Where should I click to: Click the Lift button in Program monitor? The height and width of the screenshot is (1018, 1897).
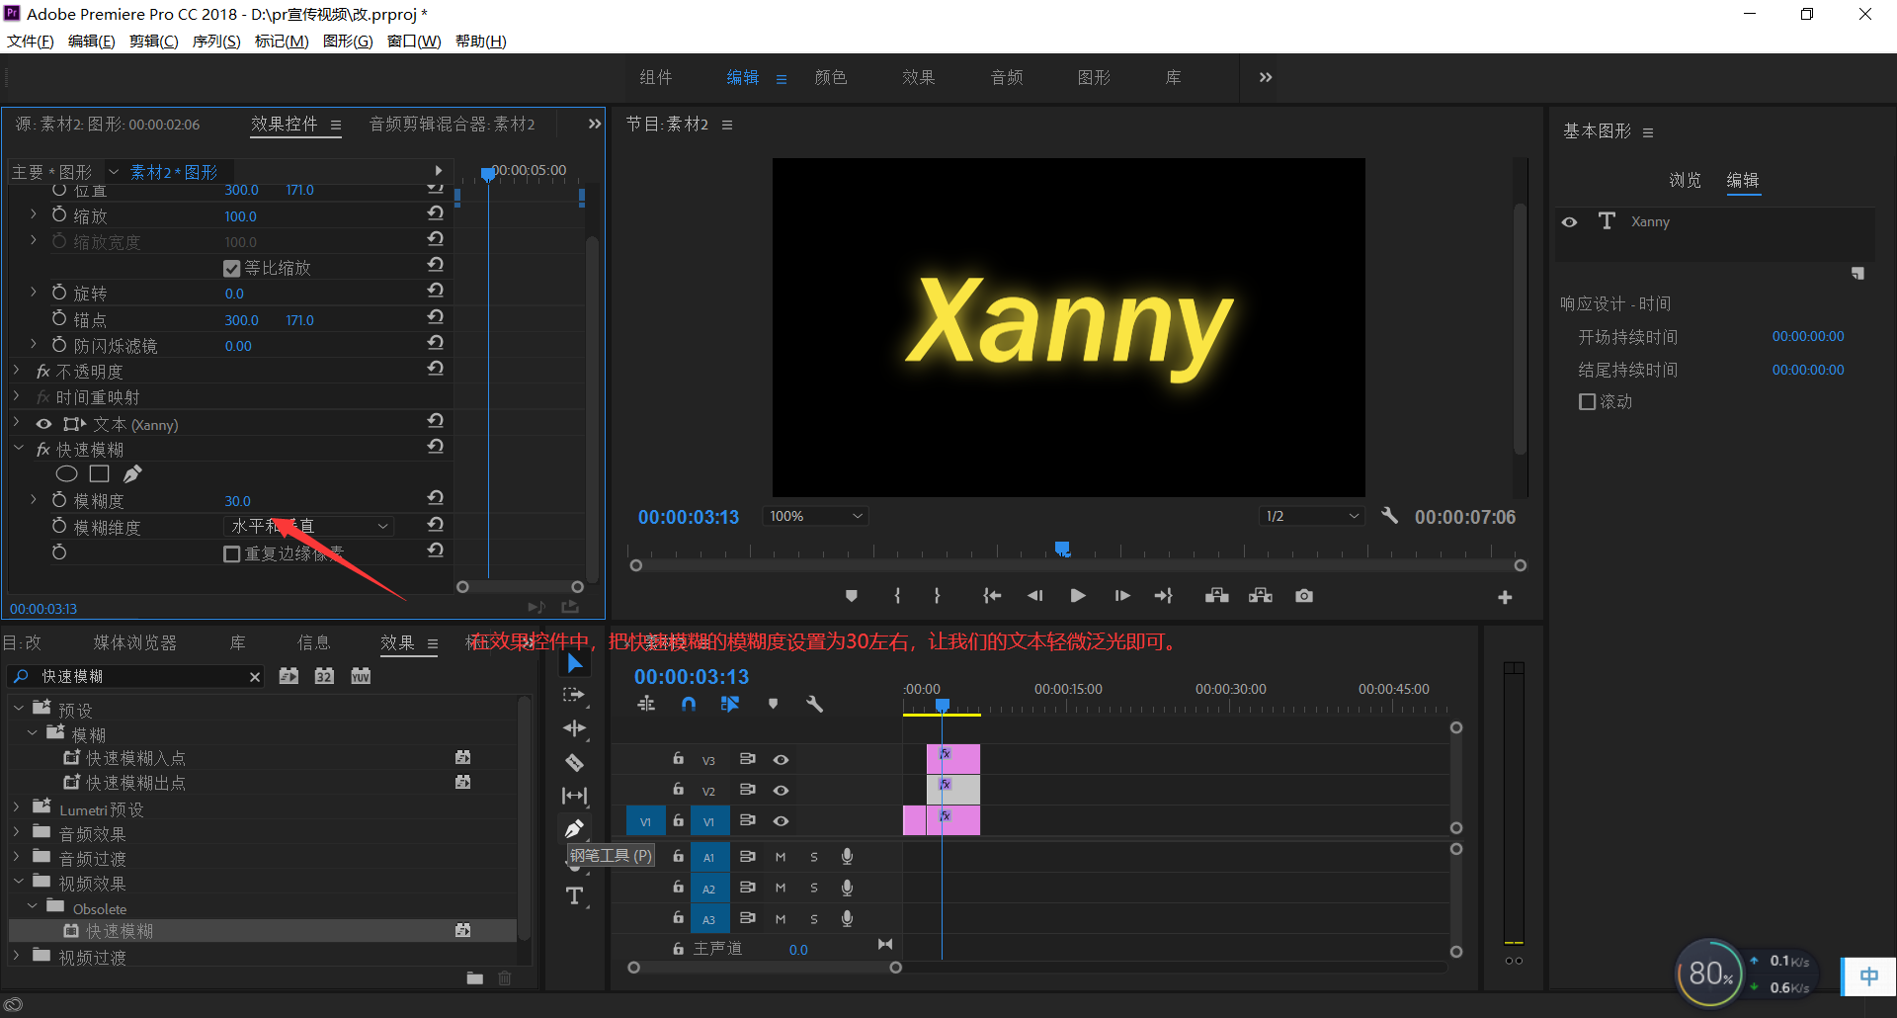tap(1217, 596)
